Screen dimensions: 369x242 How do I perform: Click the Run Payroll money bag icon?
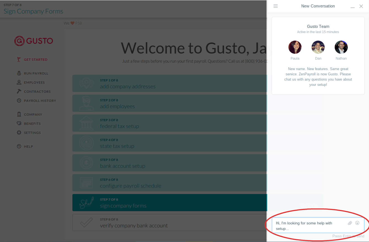(x=19, y=73)
